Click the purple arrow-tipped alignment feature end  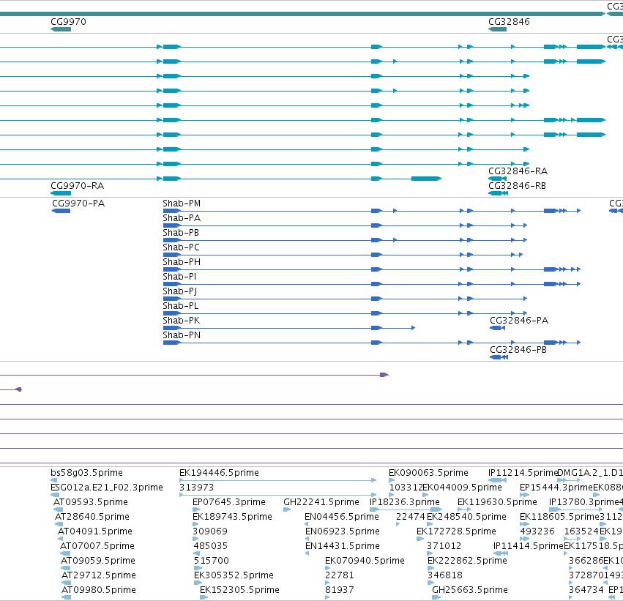(384, 375)
